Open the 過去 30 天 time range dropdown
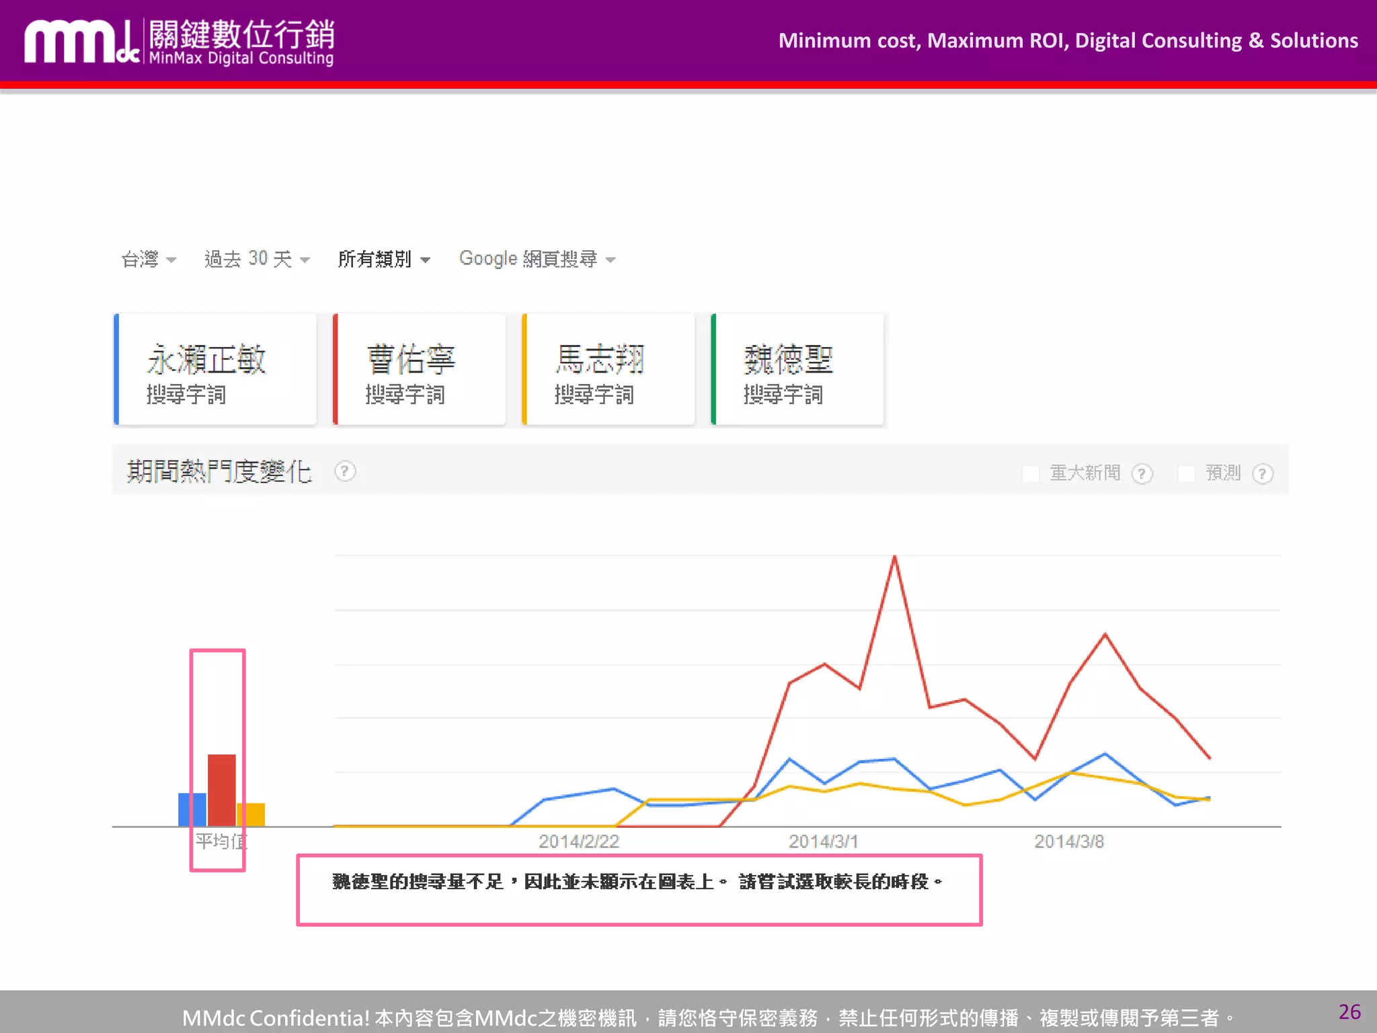Image resolution: width=1377 pixels, height=1033 pixels. (257, 259)
